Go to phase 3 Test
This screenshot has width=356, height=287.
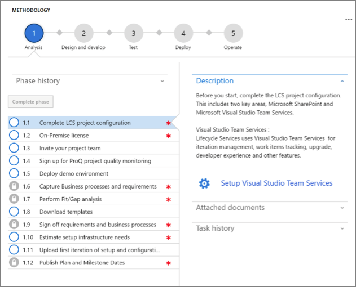[134, 33]
